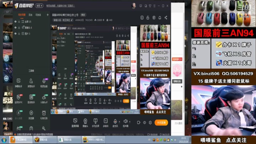Open the 视频连麦 video co-stream tool
This screenshot has height=144, width=256.
click(44, 83)
